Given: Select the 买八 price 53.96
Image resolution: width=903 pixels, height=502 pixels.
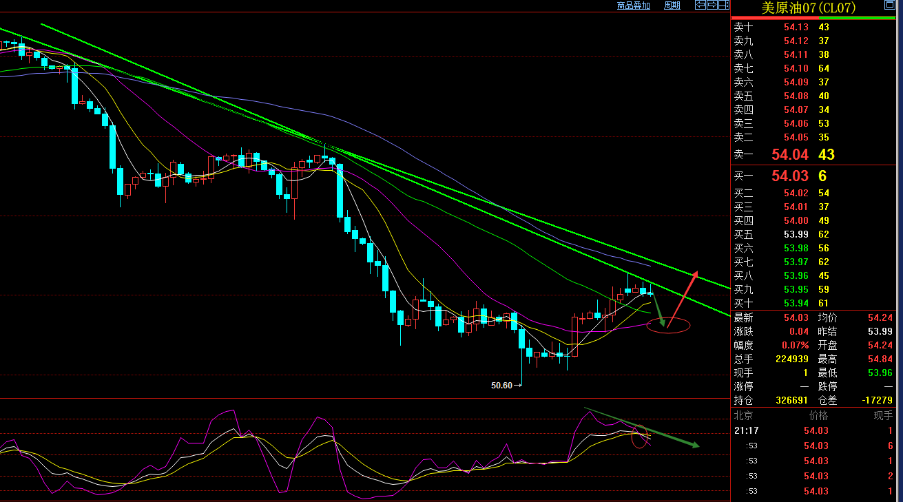Looking at the screenshot, I should (796, 275).
